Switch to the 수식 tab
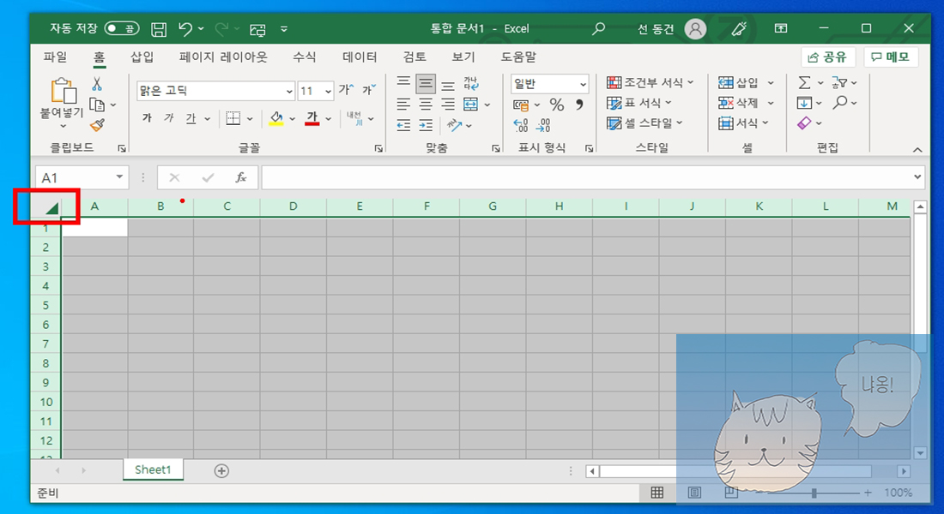The image size is (944, 514). 304,57
